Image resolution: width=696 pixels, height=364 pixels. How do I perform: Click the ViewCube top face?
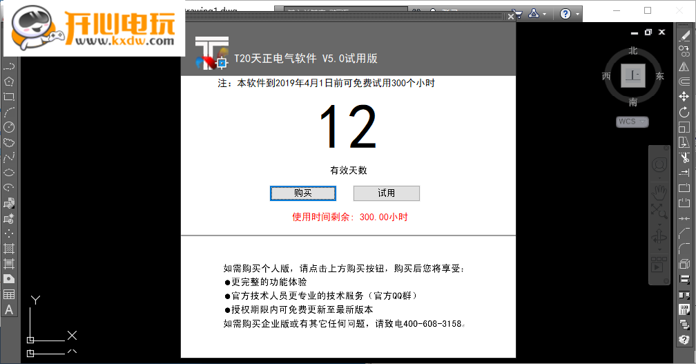tap(632, 75)
